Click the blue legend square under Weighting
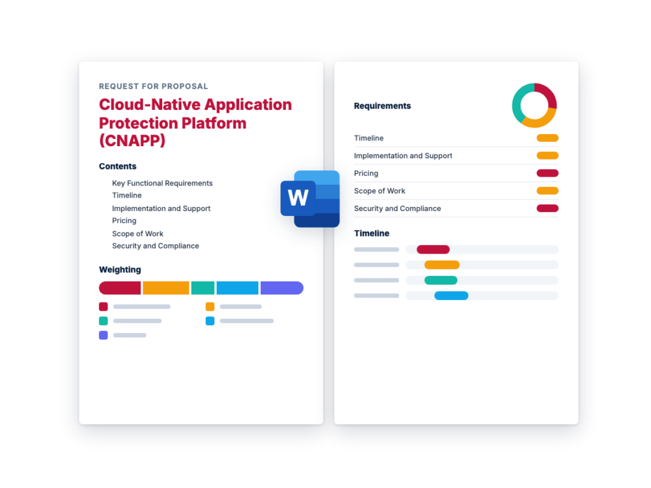651x488 pixels. pyautogui.click(x=210, y=321)
